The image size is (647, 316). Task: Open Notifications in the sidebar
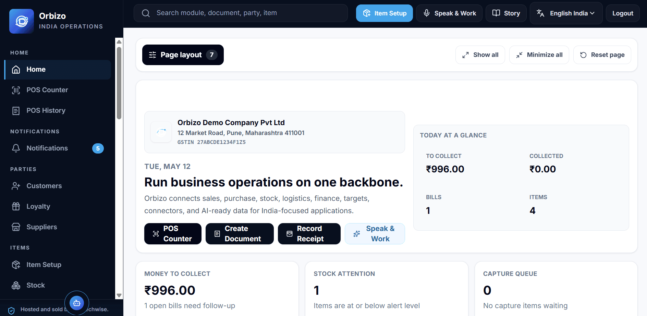[x=58, y=148]
